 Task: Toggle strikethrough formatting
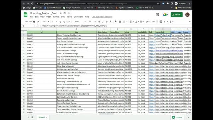[107, 22]
